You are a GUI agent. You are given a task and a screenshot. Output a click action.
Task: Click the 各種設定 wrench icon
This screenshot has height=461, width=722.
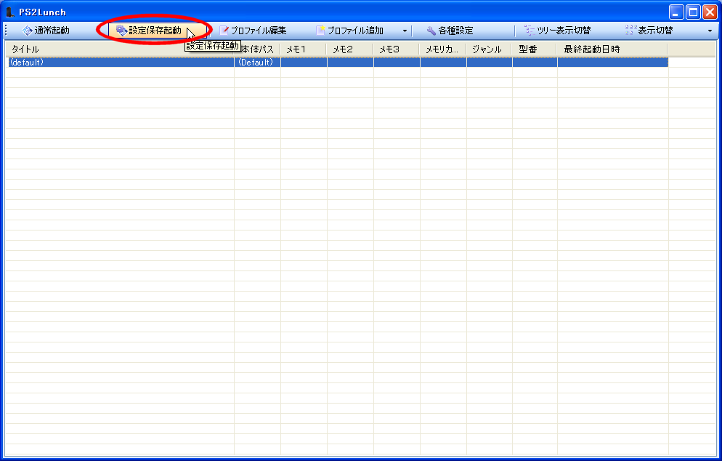click(x=431, y=31)
